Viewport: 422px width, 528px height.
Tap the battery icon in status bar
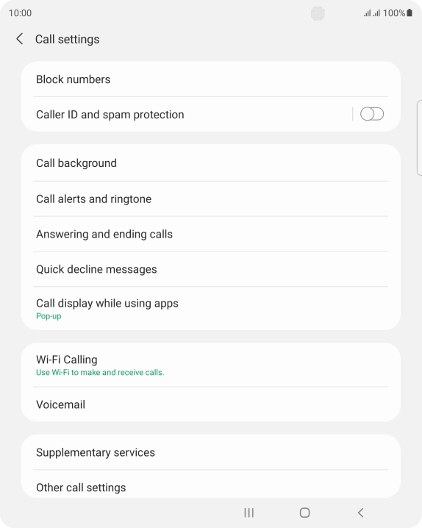pyautogui.click(x=410, y=13)
